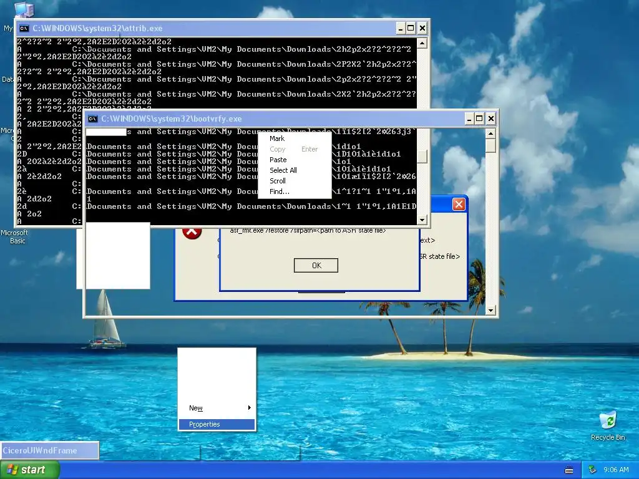Open the Start menu
The width and height of the screenshot is (639, 479).
click(30, 470)
